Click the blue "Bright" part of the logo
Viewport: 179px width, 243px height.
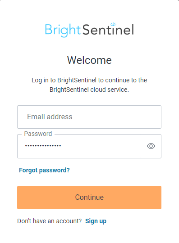[x=63, y=31]
